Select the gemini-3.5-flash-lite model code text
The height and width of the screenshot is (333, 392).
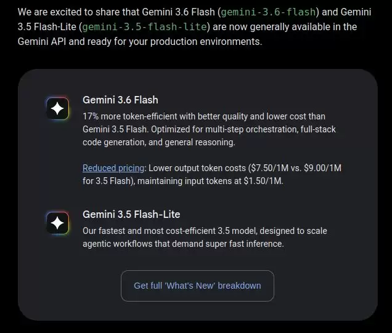pos(144,26)
